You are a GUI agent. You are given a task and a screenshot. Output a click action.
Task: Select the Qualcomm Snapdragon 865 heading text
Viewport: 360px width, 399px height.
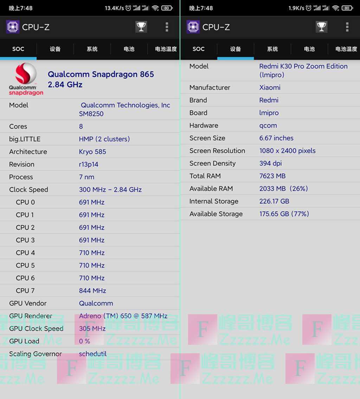101,74
